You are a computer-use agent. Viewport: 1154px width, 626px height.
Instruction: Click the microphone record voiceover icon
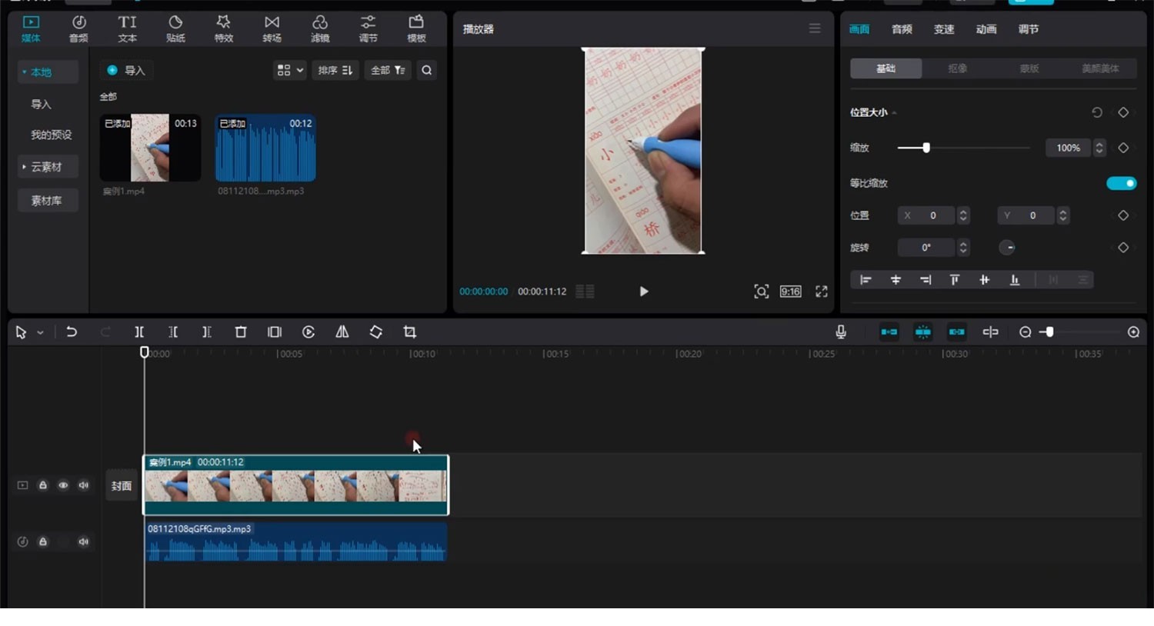pos(841,332)
